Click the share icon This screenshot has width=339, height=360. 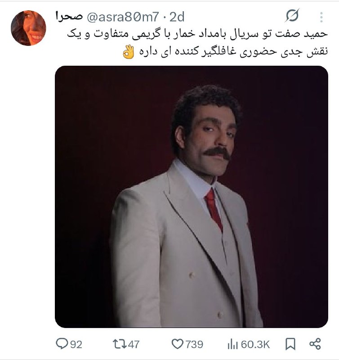click(x=315, y=344)
